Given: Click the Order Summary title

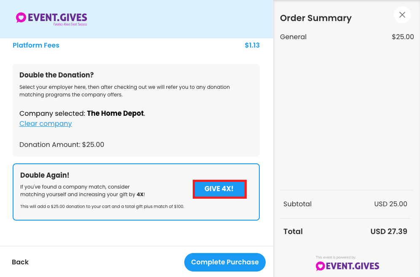Looking at the screenshot, I should [x=316, y=18].
